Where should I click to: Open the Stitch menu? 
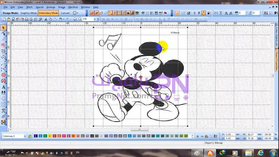29,7
